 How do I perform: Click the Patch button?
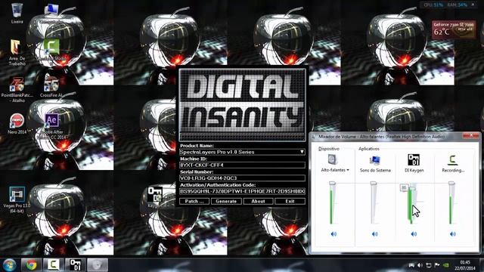194,201
